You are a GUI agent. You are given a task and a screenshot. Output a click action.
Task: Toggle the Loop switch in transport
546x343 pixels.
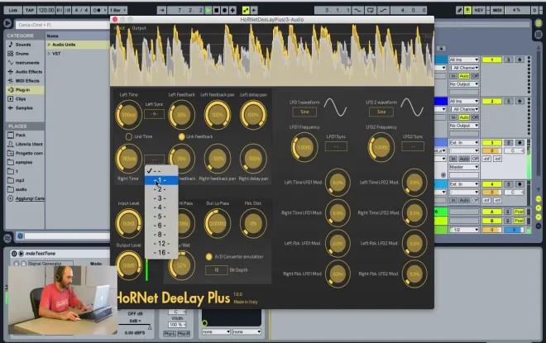pyautogui.click(x=370, y=10)
